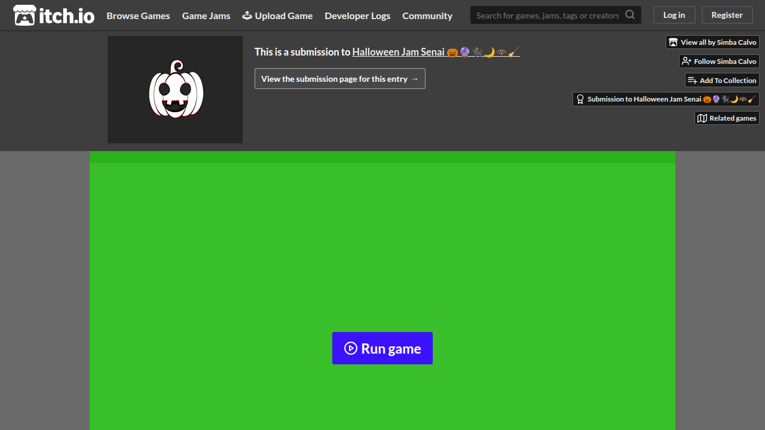Open Submission to Halloween Jam Senai
The image size is (765, 430).
pos(666,99)
